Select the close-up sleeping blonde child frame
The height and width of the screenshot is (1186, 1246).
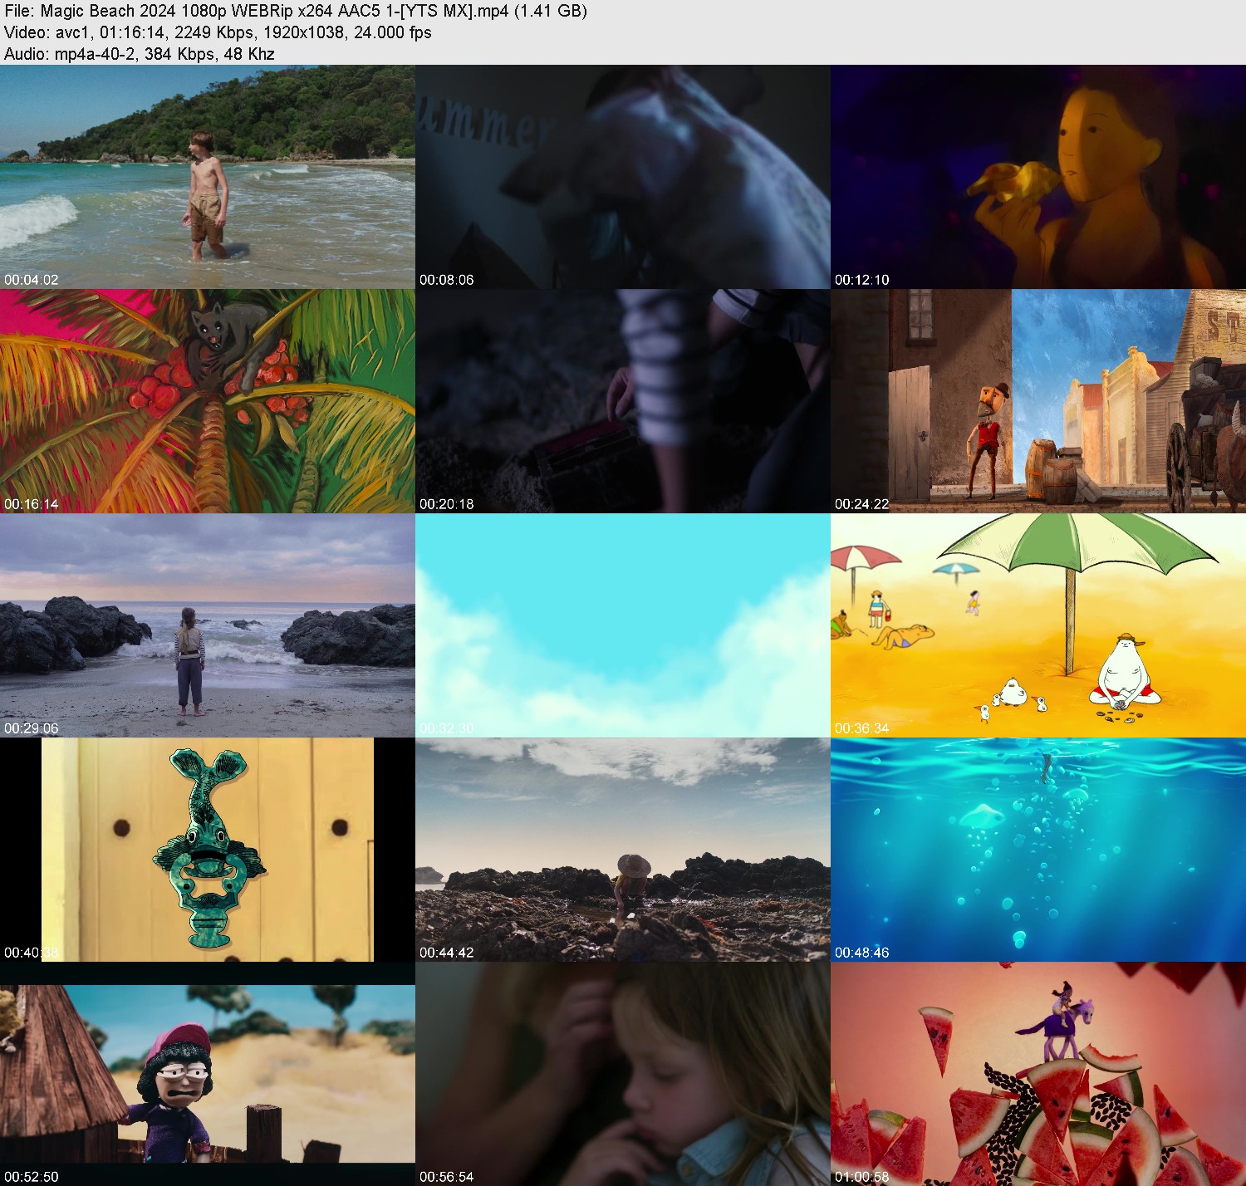coord(623,1074)
